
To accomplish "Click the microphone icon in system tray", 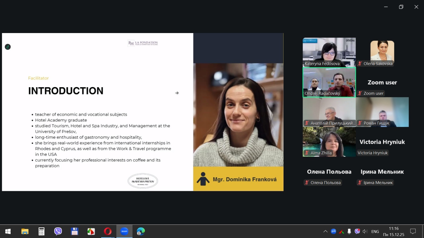I will click(x=349, y=231).
